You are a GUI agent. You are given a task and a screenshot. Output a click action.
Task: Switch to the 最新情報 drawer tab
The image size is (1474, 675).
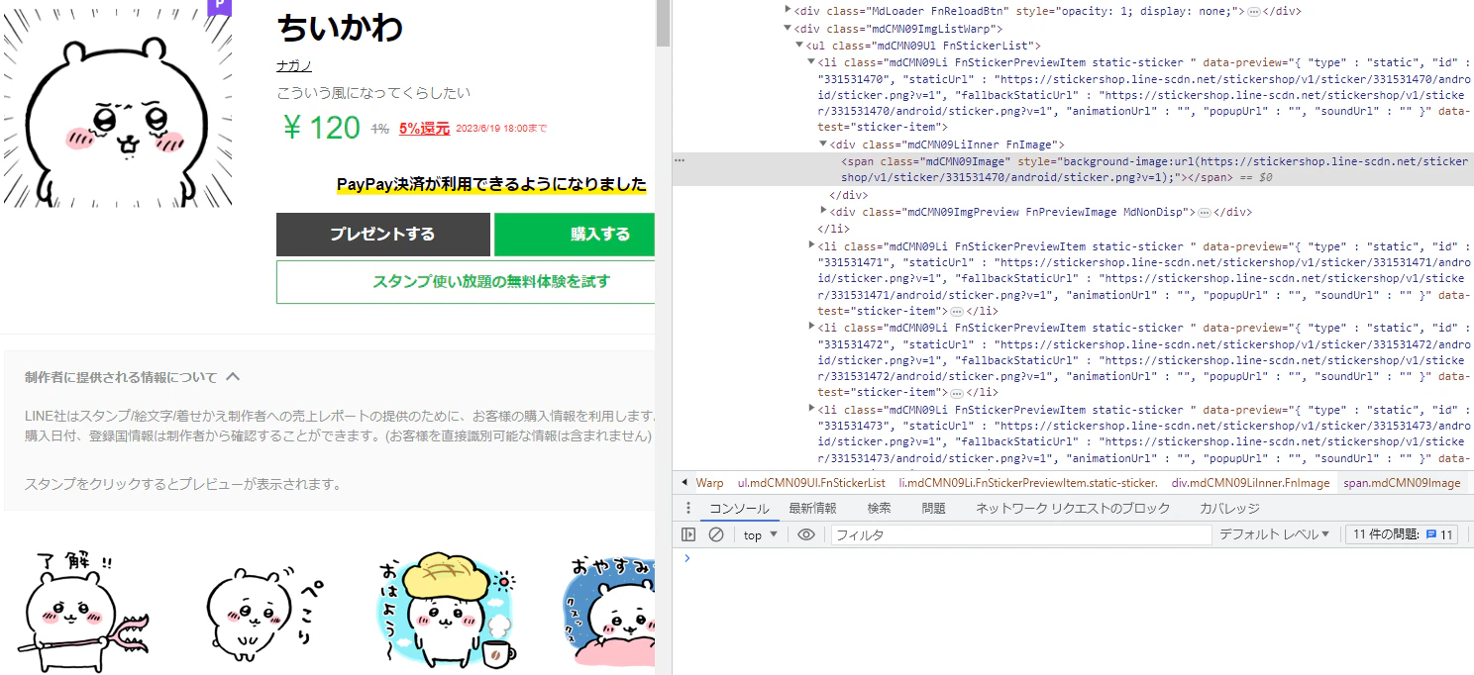pyautogui.click(x=812, y=509)
